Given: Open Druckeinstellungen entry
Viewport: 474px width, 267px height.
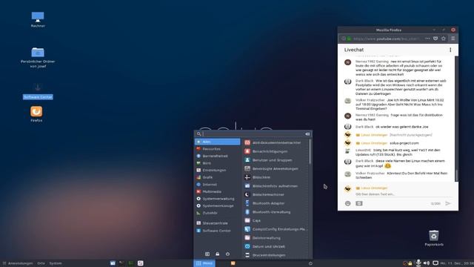Looking at the screenshot, I should coord(276,255).
